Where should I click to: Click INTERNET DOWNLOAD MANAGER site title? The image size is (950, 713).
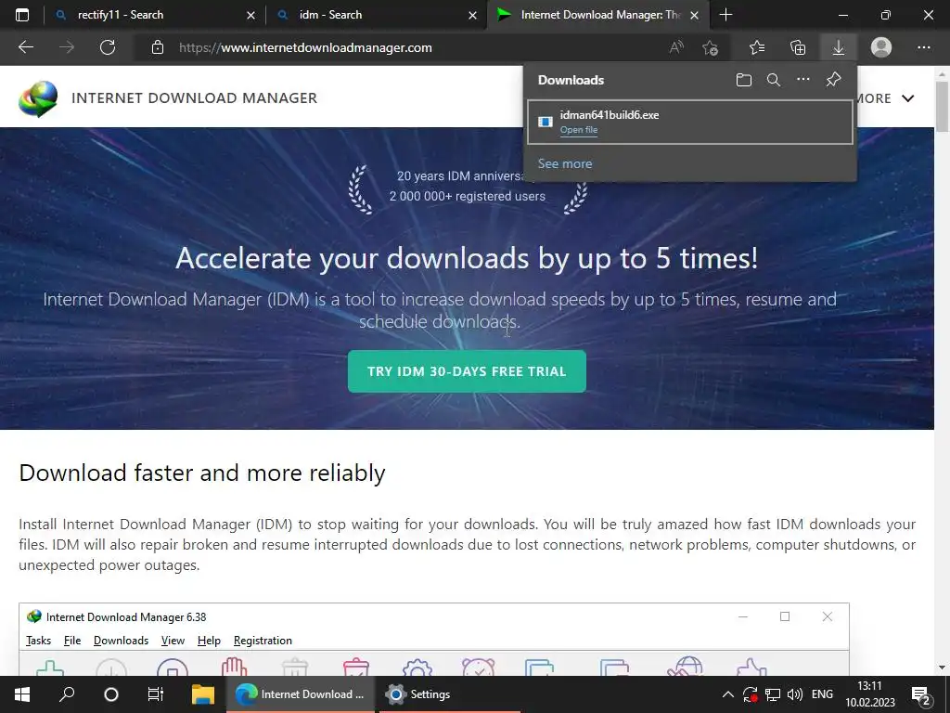click(x=194, y=98)
